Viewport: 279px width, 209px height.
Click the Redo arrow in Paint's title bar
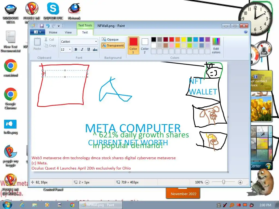click(x=54, y=26)
